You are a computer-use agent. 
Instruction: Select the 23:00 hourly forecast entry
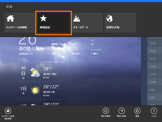pos(155,82)
